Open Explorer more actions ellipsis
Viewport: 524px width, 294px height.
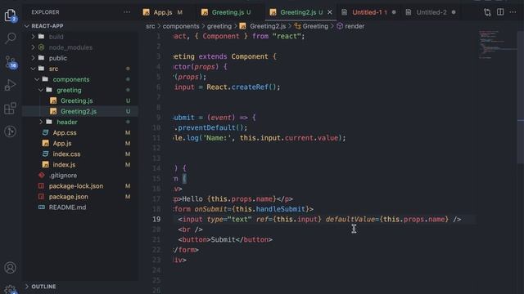[x=127, y=12]
